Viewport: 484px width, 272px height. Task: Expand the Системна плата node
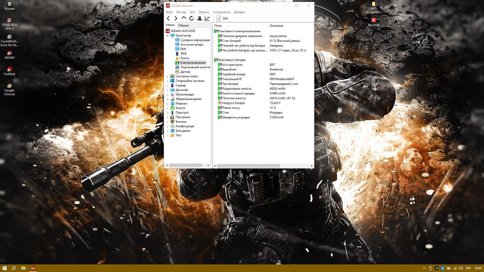coord(167,76)
